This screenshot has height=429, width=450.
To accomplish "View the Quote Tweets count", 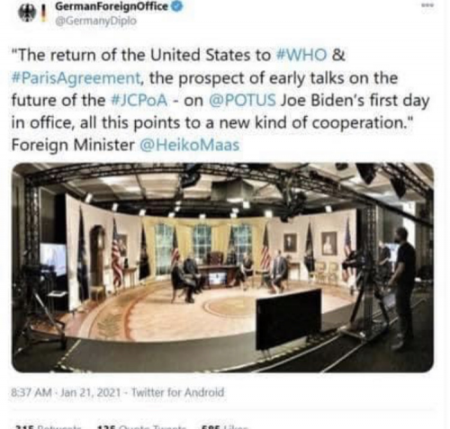I will [142, 426].
